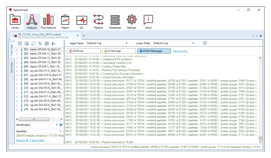Screen dimensions: 271x158
Task: Click the add run icon with plus
Action: (x=54, y=43)
